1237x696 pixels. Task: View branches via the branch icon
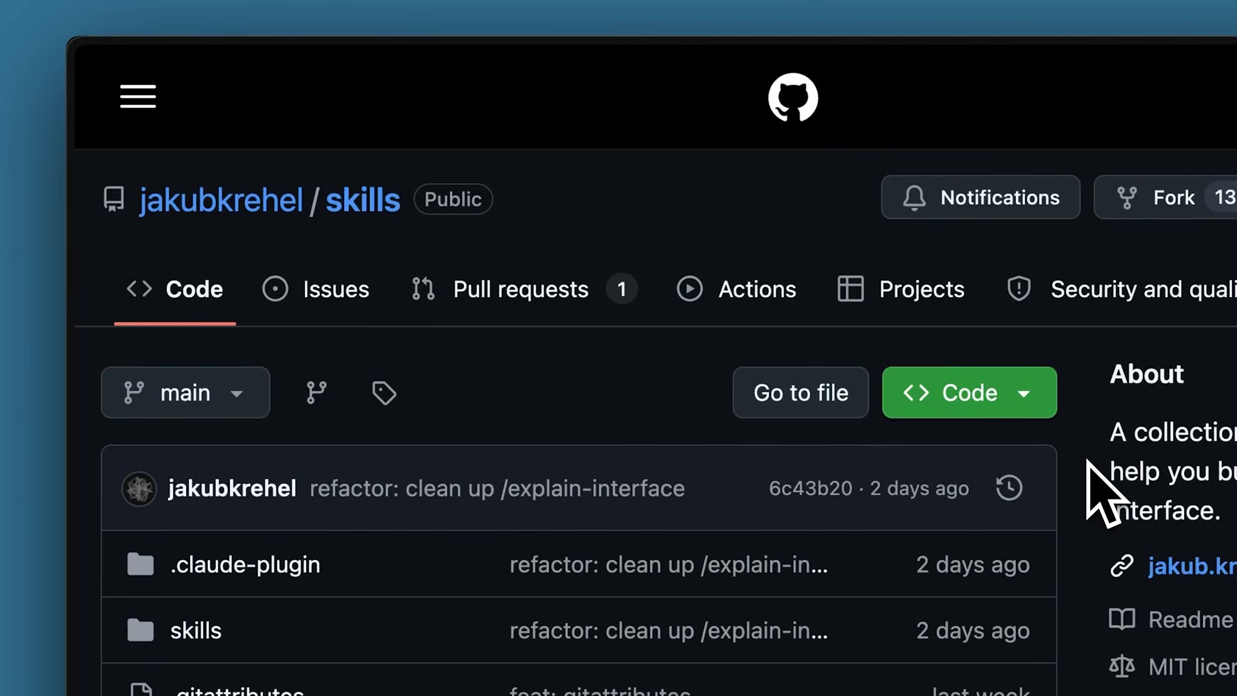point(316,392)
